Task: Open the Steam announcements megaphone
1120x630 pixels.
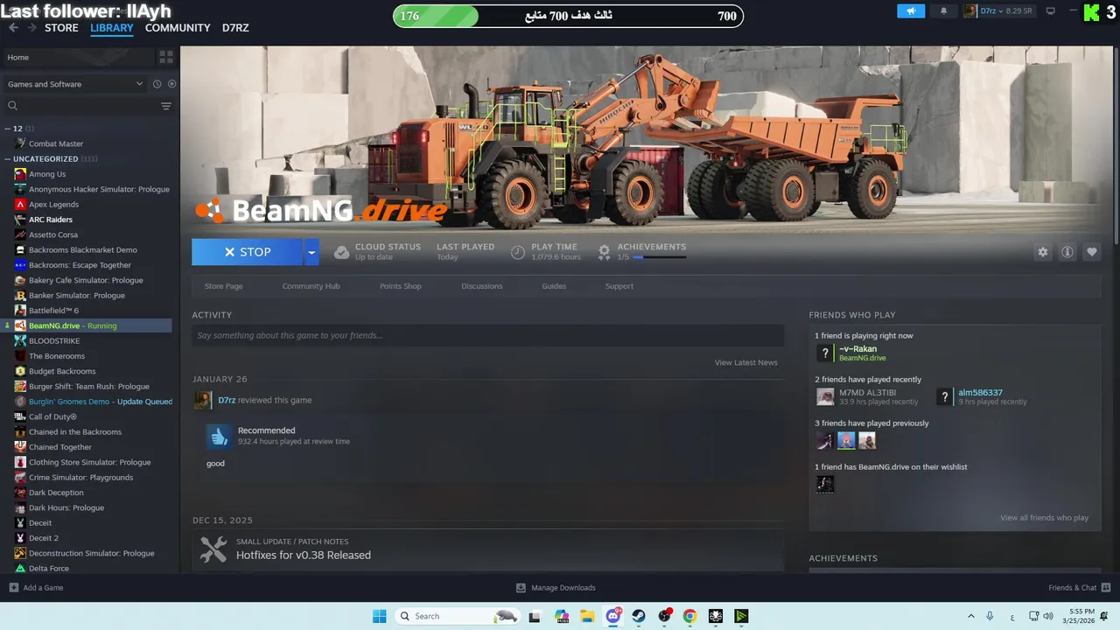Action: pos(911,11)
